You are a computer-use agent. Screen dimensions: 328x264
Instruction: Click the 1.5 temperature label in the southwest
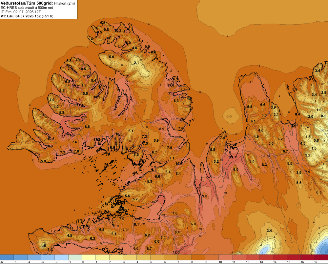coord(43,246)
